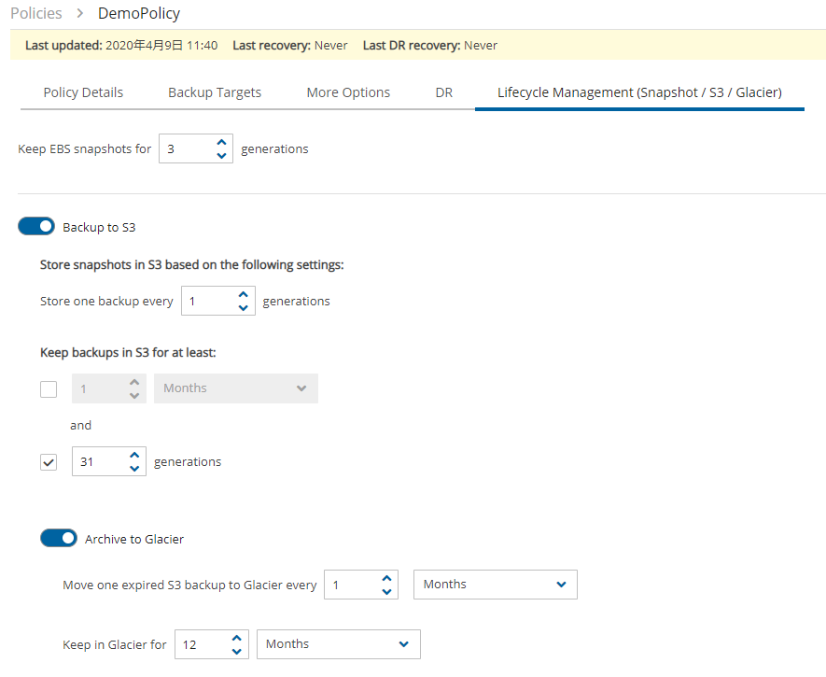826x677 pixels.
Task: Increase 'Move to Glacier every' interval
Action: click(x=386, y=578)
